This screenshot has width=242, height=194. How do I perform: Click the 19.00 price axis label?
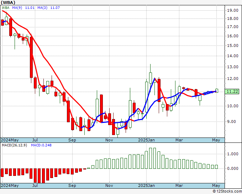point(233,10)
